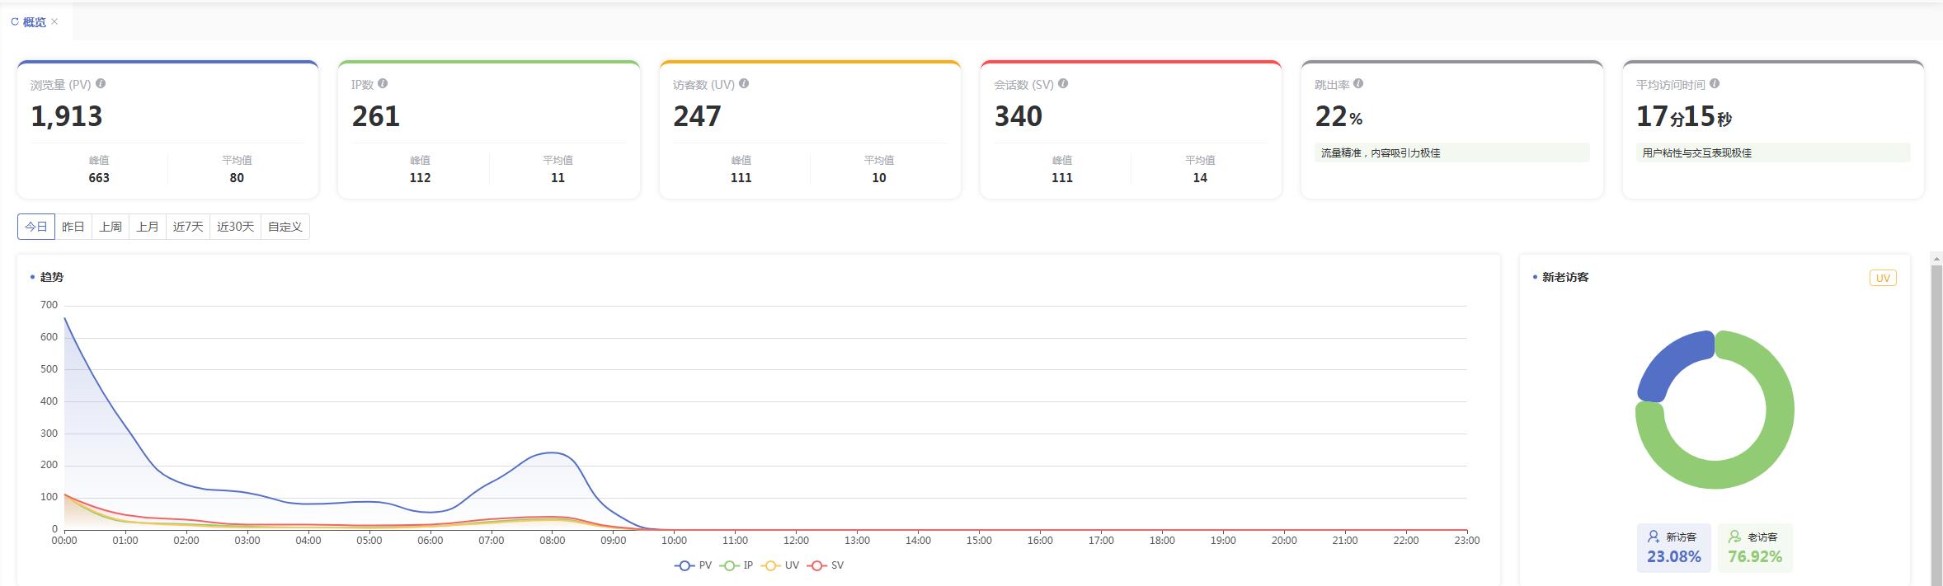Click the info icon next to 跳出率
The height and width of the screenshot is (586, 1943).
point(1358,83)
